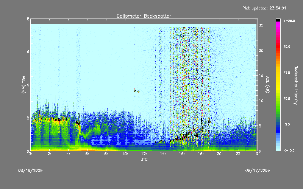Click the 08/16/2009 start date label
Screen dimensions: 303x189
click(30, 170)
